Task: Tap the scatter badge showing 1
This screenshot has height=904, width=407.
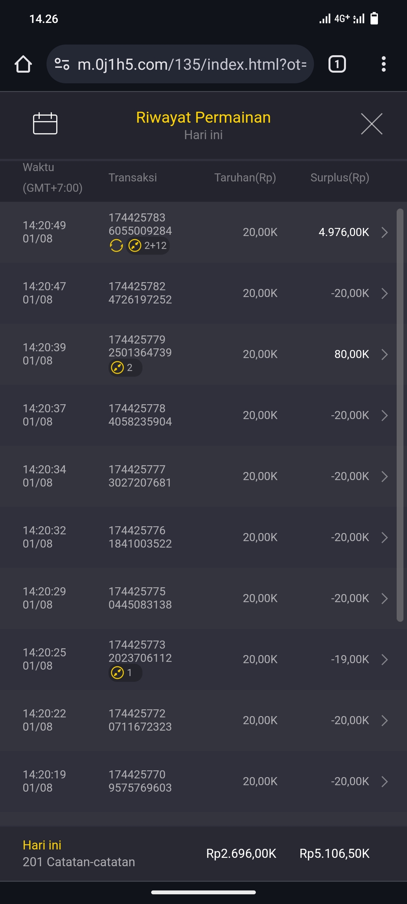Action: pos(125,673)
